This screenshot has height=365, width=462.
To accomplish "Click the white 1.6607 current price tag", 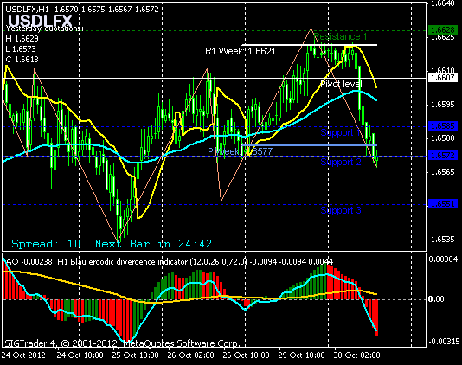I will pos(443,78).
